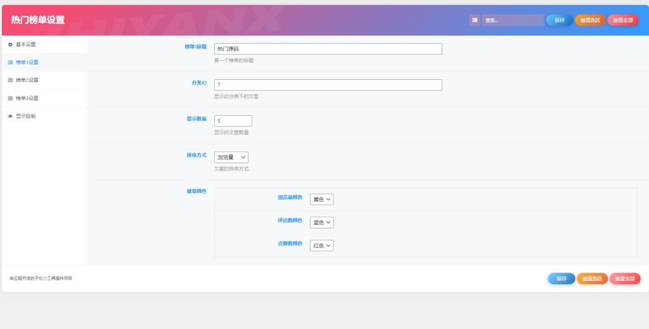Click the eye icon beside 显示控制
649x329 pixels.
click(x=10, y=116)
